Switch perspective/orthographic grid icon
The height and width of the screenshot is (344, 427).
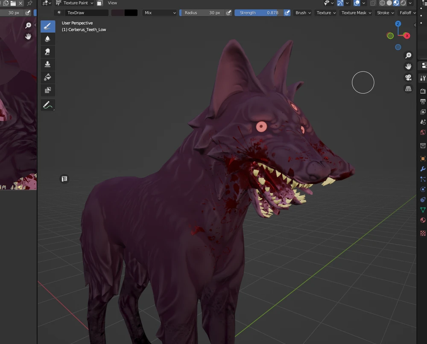click(x=408, y=89)
